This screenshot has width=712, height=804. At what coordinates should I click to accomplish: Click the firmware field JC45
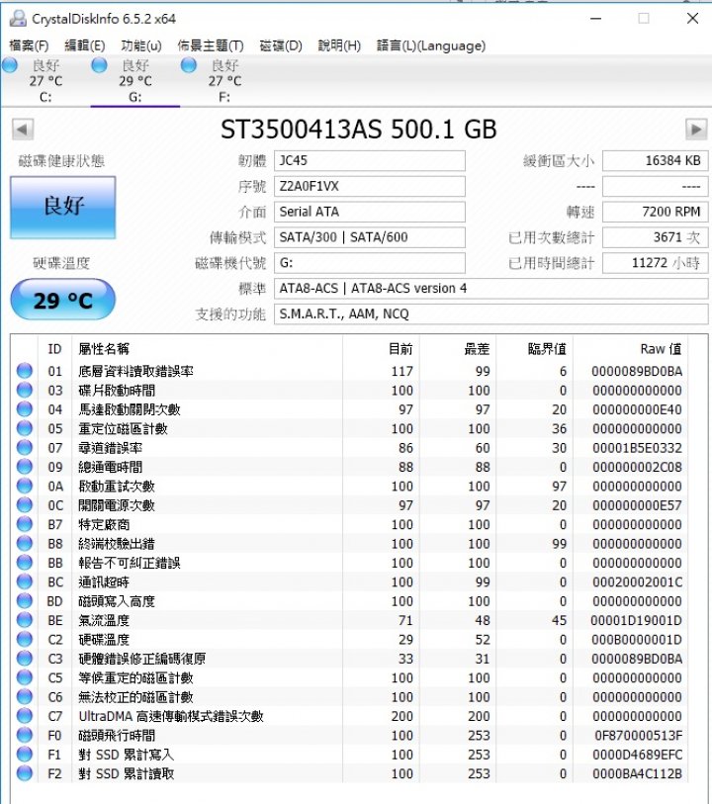[x=370, y=160]
